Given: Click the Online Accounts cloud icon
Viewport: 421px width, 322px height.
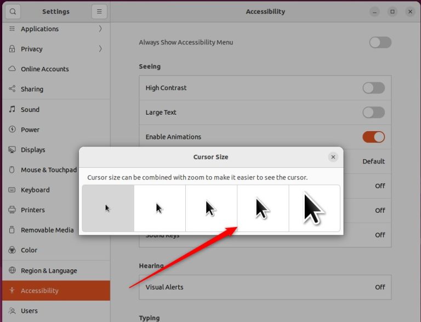Looking at the screenshot, I should pyautogui.click(x=12, y=69).
